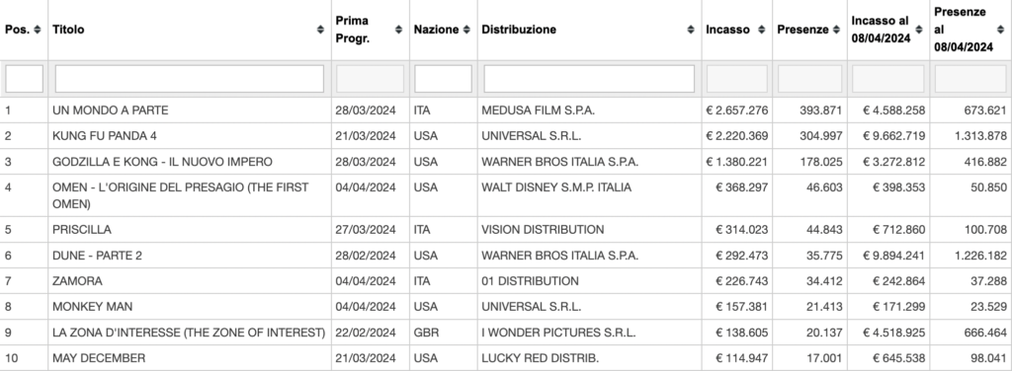Sort by Presenze al 08/04/2024 arrows

(x=1000, y=30)
